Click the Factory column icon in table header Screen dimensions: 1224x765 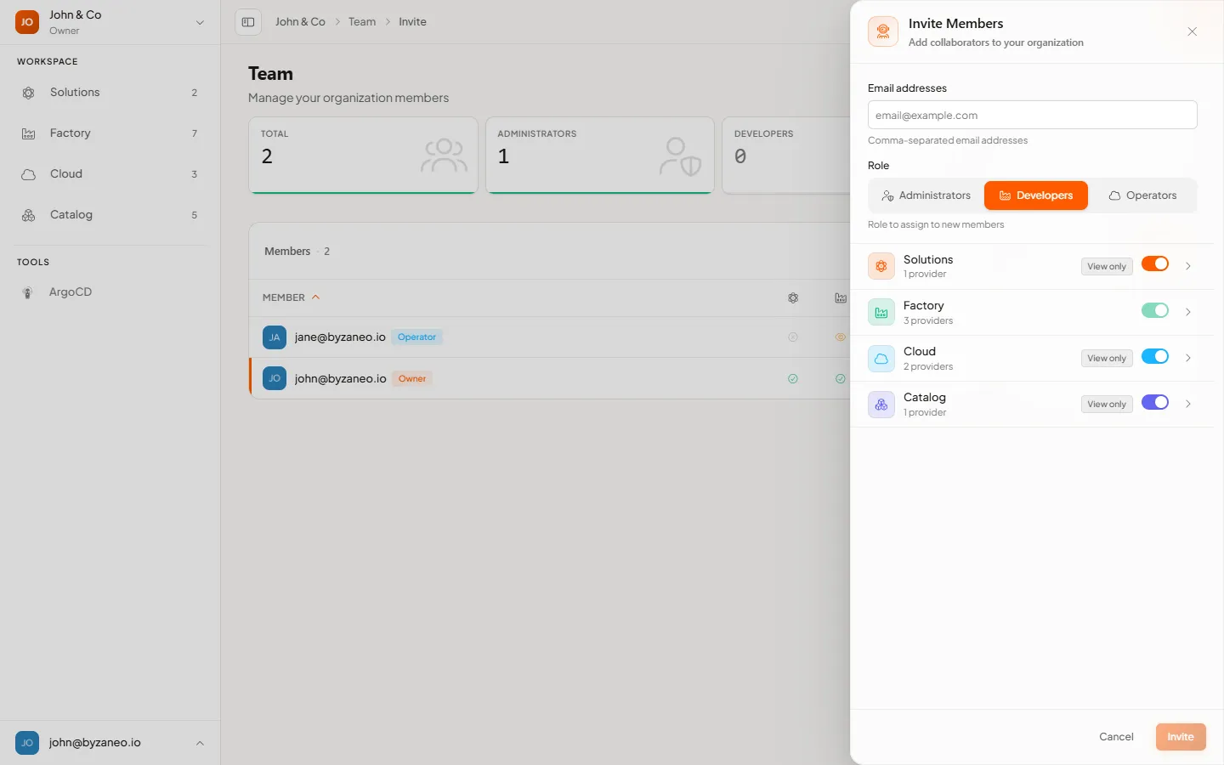tap(841, 298)
